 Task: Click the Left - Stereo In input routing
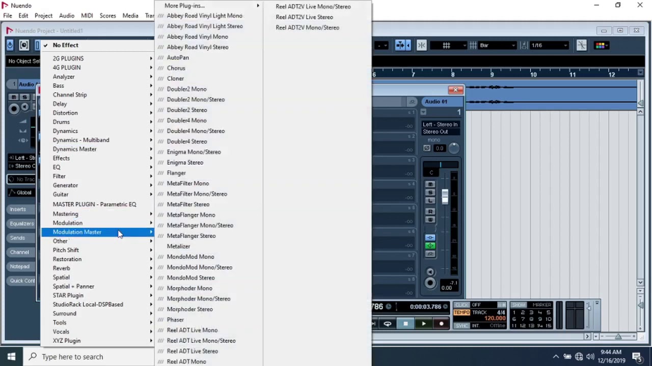(440, 125)
